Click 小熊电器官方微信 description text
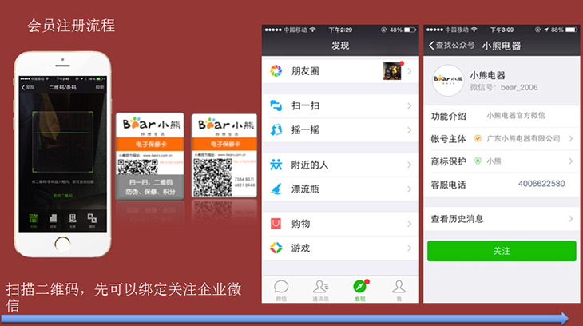The image size is (583, 326). pyautogui.click(x=516, y=116)
